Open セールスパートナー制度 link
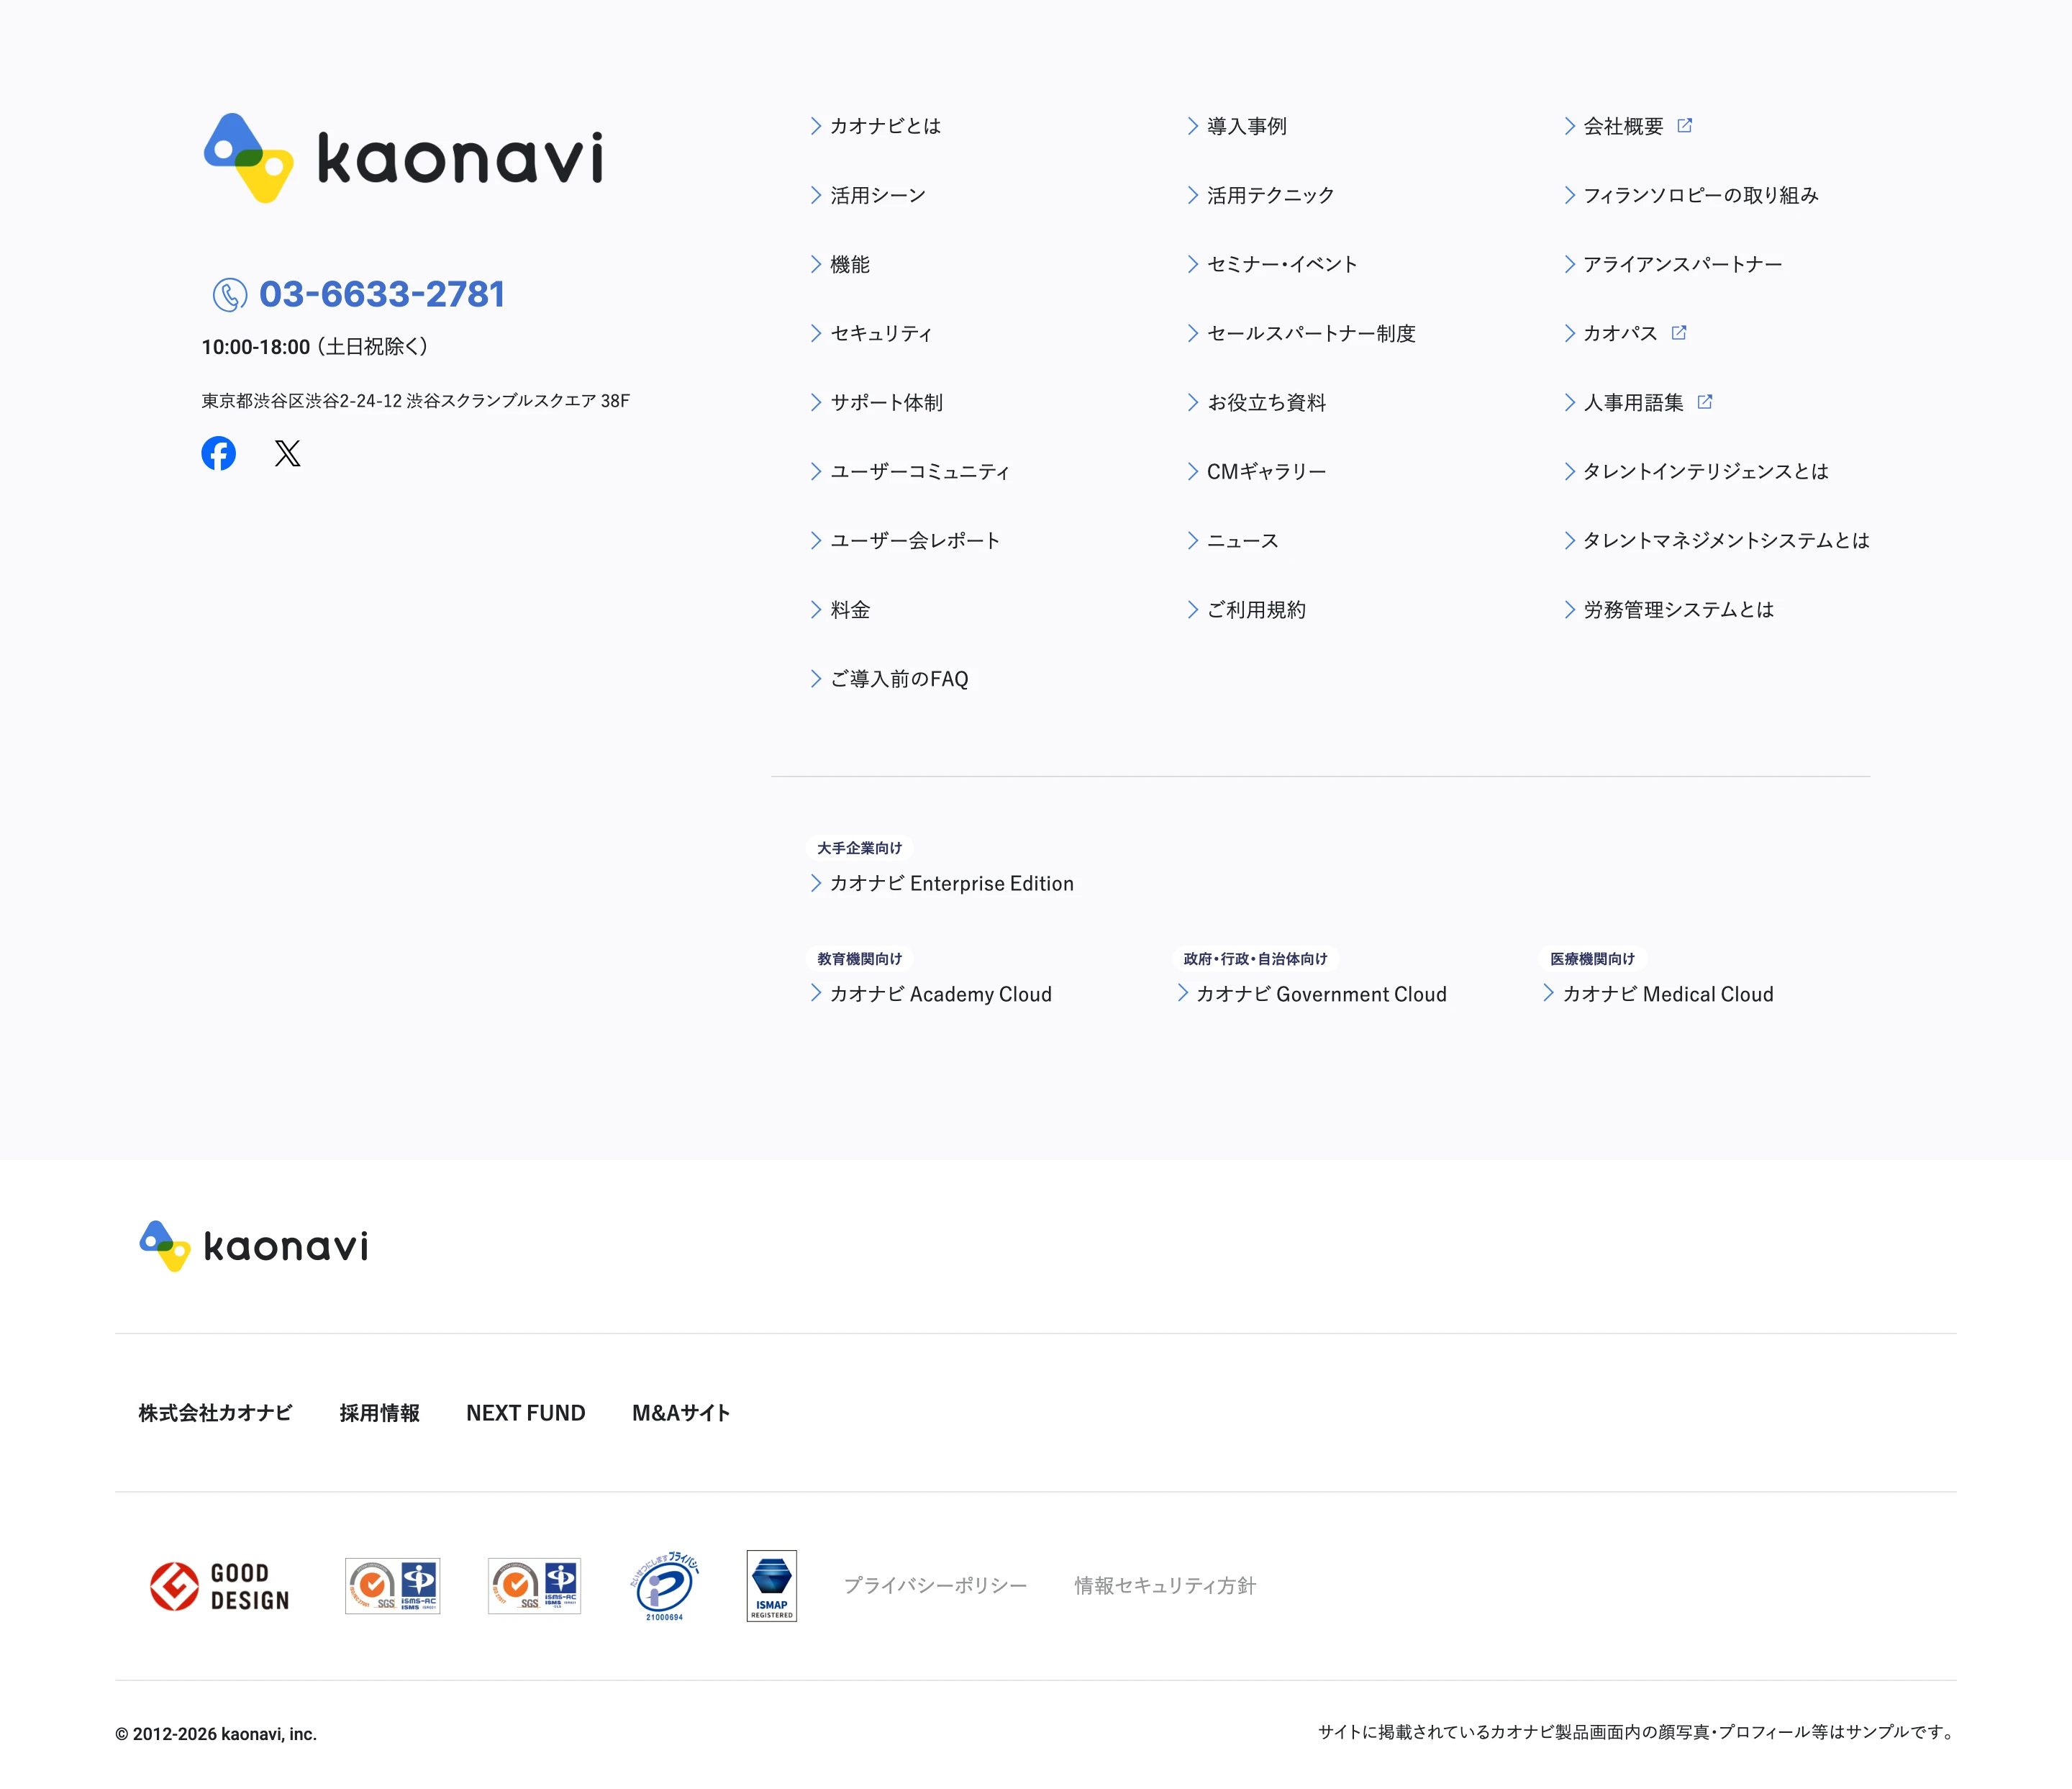The width and height of the screenshot is (2072, 1789). [x=1311, y=333]
